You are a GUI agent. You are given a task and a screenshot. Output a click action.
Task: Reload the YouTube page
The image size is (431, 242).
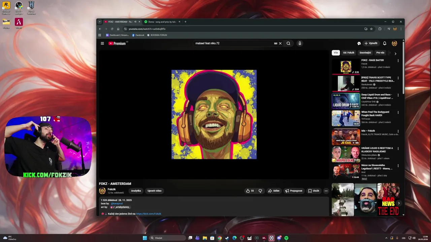112,29
